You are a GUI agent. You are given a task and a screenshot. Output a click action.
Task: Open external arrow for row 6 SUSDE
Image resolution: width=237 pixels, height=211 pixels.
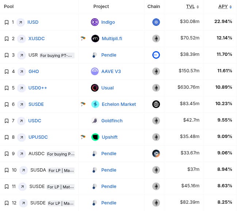22,104
